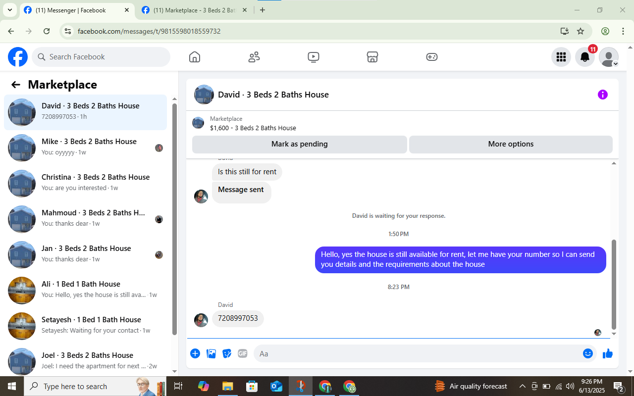The height and width of the screenshot is (396, 634).
Task: Open more actions plus icon
Action: coord(195,353)
